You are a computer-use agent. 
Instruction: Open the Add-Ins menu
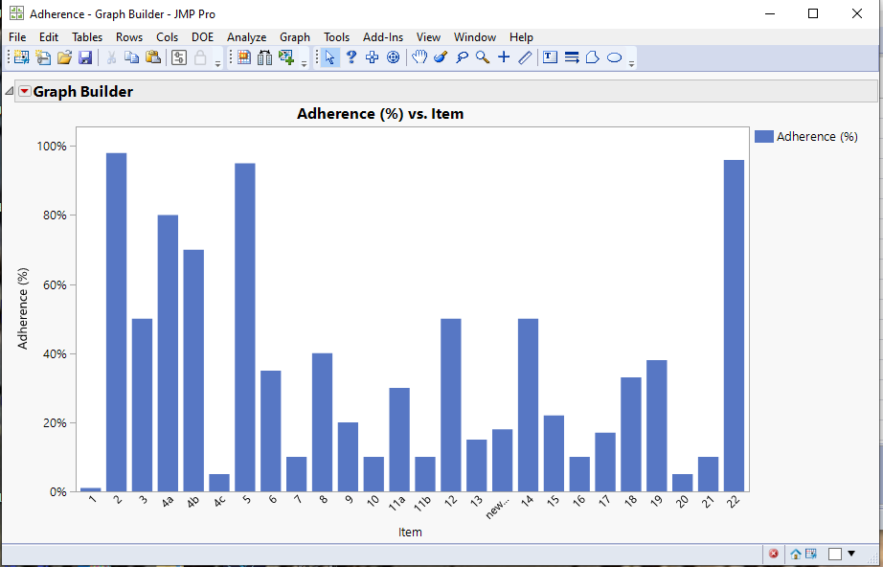(x=383, y=37)
